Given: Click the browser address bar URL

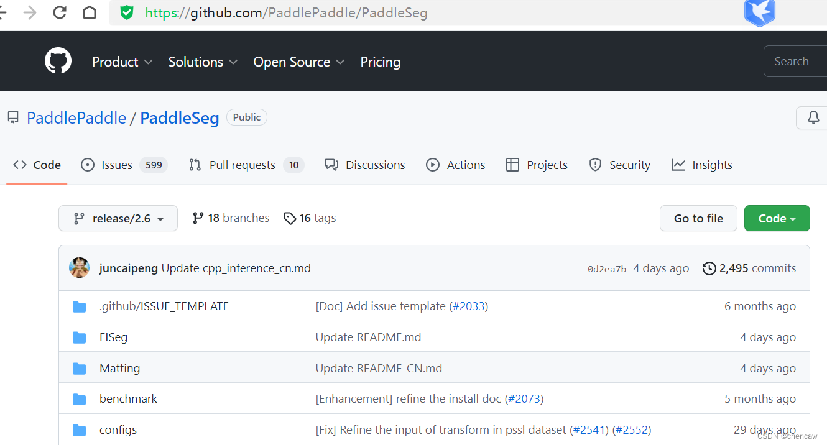Looking at the screenshot, I should (287, 12).
